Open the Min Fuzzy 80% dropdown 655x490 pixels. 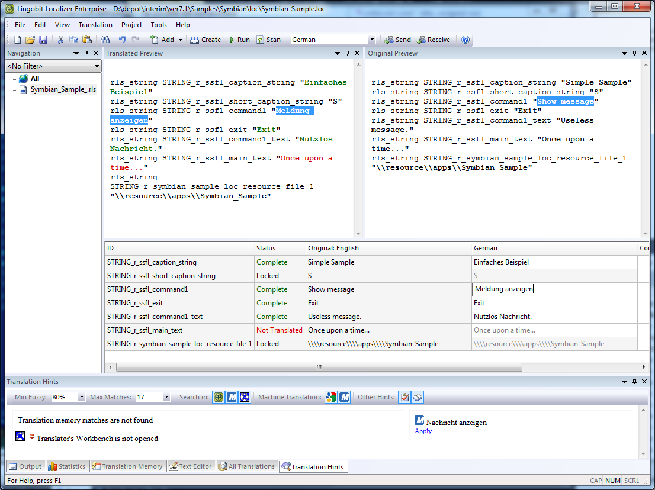click(82, 397)
